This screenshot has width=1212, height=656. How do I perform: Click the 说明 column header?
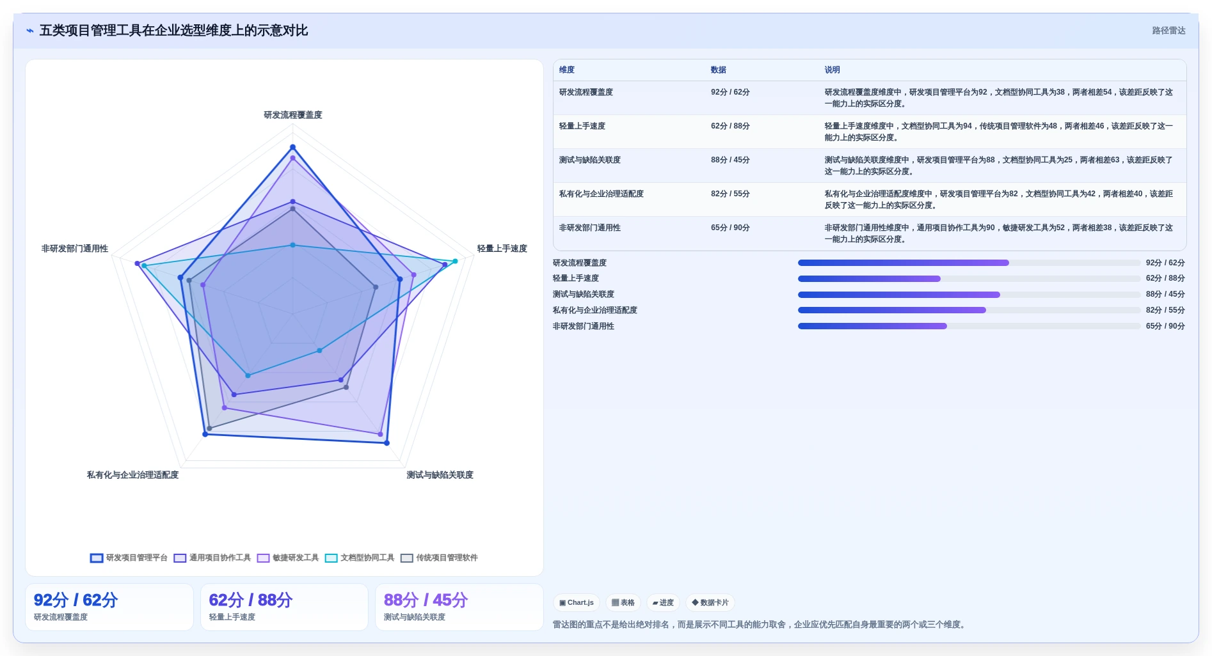[x=832, y=70]
